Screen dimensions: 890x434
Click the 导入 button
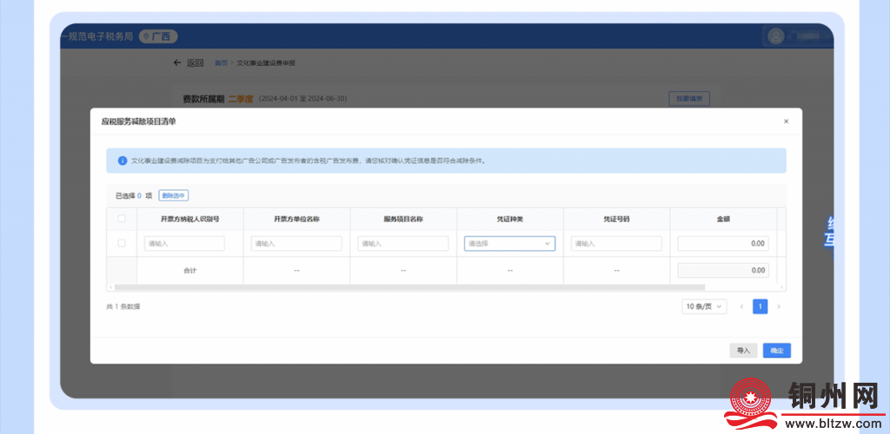coord(743,351)
